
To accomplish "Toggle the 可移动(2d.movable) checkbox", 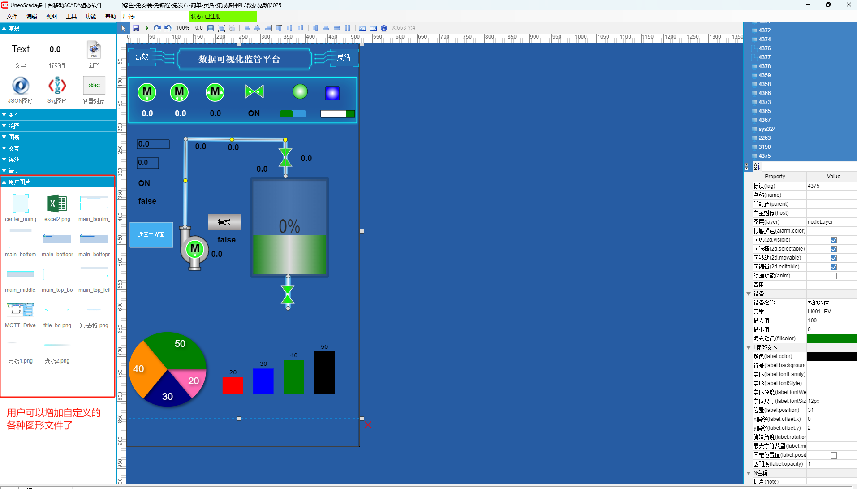I will pyautogui.click(x=833, y=258).
